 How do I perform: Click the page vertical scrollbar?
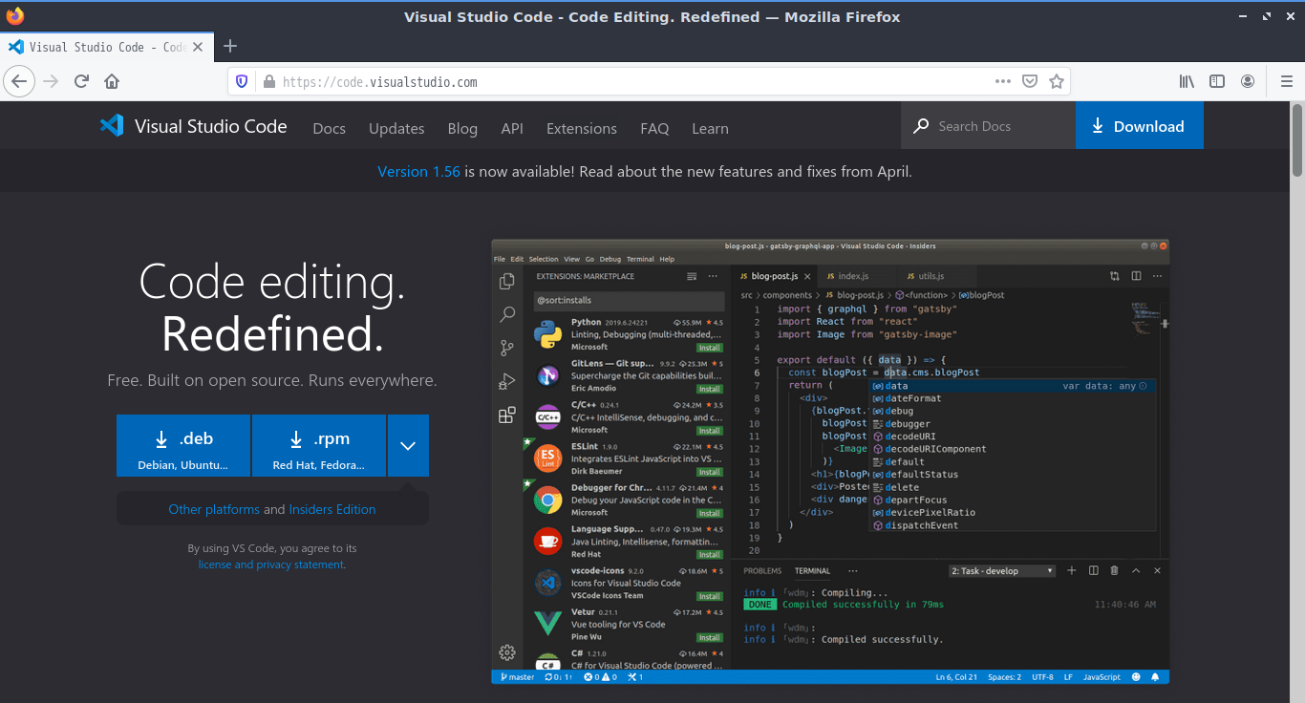click(x=1297, y=141)
